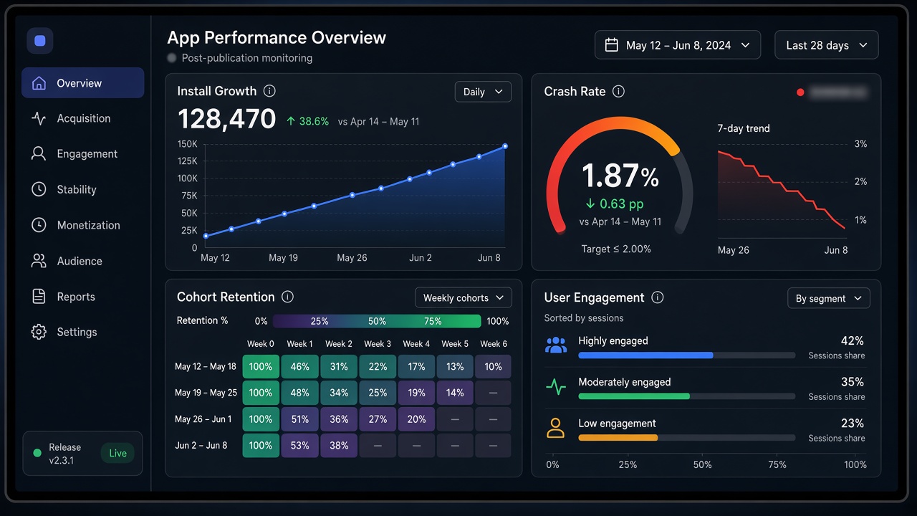Click the Highly engaged progress bar

pos(686,355)
